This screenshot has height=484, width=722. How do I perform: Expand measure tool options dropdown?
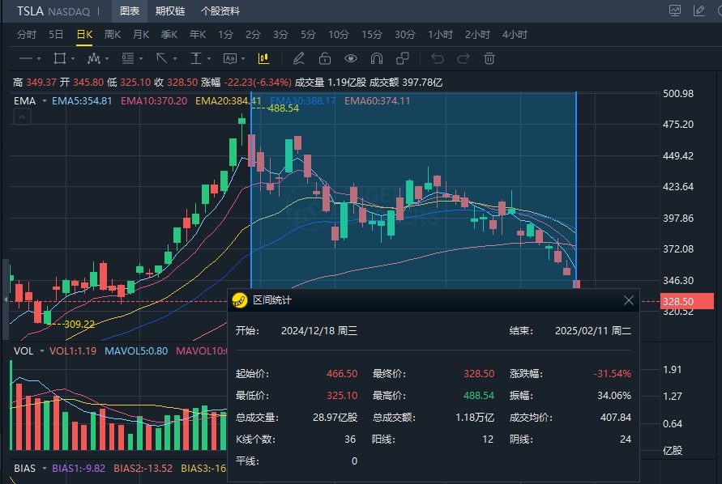[x=209, y=59]
